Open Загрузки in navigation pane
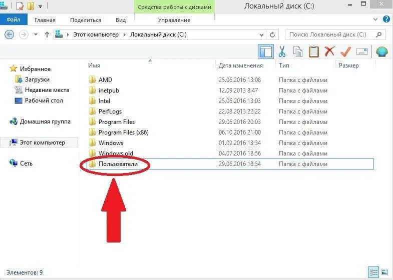This screenshot has width=393, height=280. click(37, 79)
